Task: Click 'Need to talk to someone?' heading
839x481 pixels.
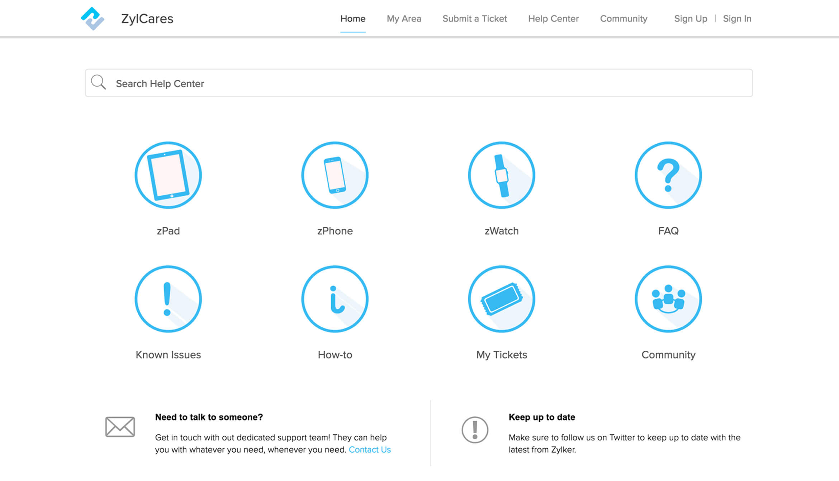Action: [x=209, y=417]
